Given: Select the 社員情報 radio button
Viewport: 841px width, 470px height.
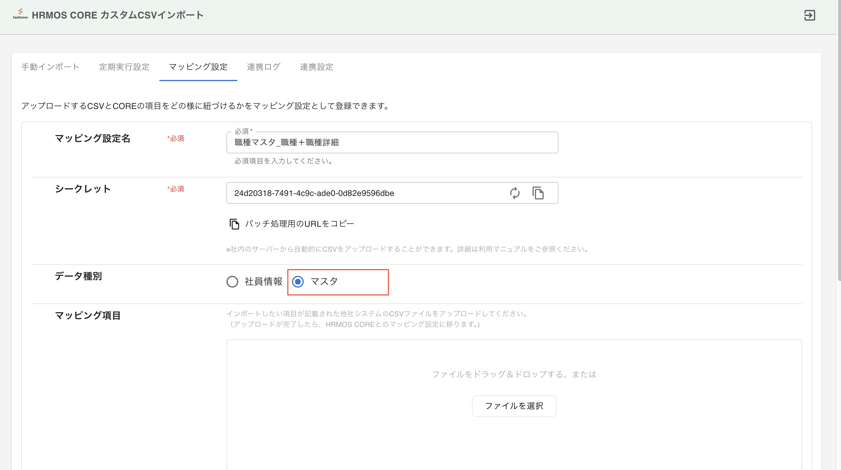Looking at the screenshot, I should coord(232,281).
